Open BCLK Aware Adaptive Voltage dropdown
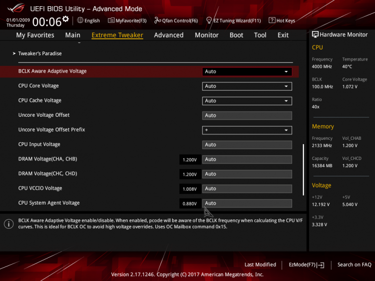This screenshot has width=375, height=281. click(247, 72)
